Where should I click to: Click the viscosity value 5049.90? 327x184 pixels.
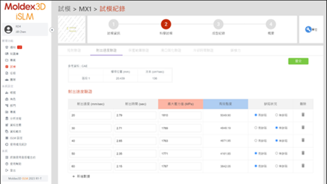tap(225, 115)
